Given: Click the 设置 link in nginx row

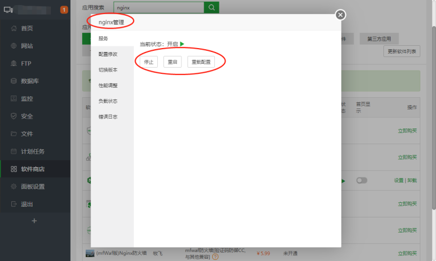Looking at the screenshot, I should tap(399, 181).
